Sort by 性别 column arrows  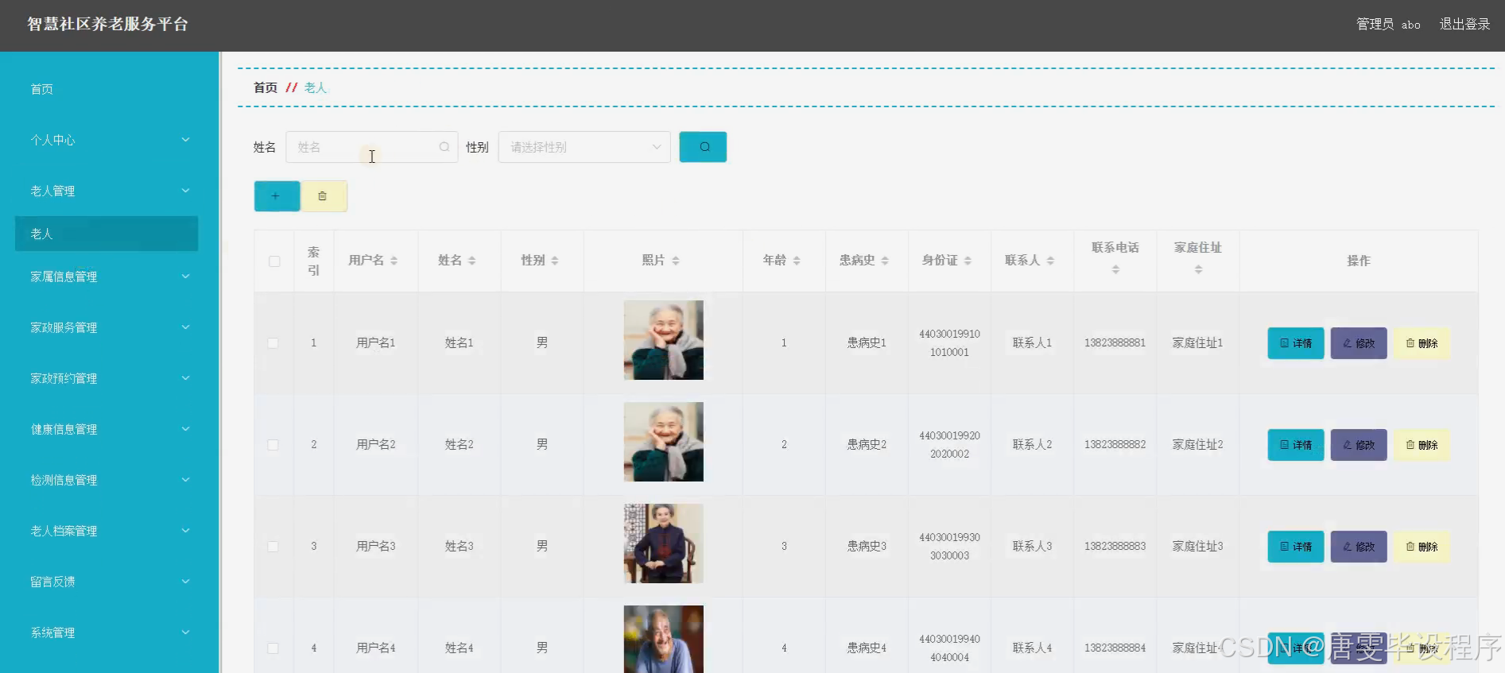(554, 261)
